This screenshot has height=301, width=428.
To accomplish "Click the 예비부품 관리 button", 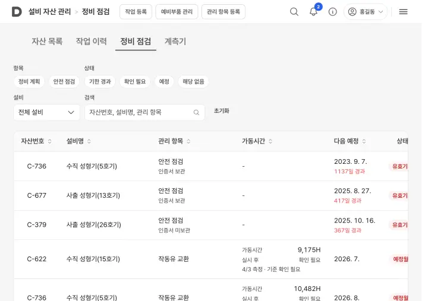I will (x=177, y=12).
